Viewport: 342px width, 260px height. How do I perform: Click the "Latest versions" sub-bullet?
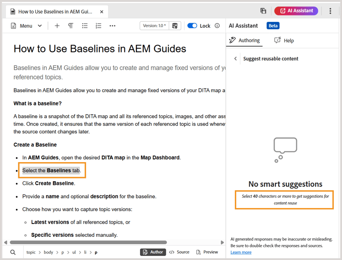(80, 222)
